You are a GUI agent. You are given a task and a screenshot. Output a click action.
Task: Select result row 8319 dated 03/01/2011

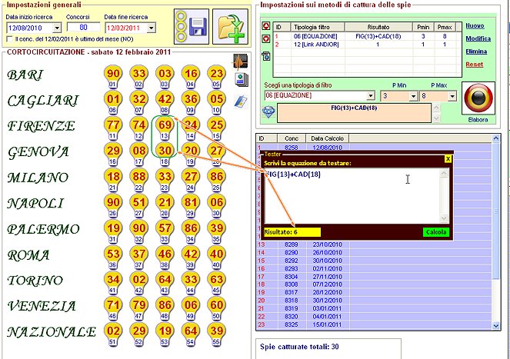click(374, 308)
